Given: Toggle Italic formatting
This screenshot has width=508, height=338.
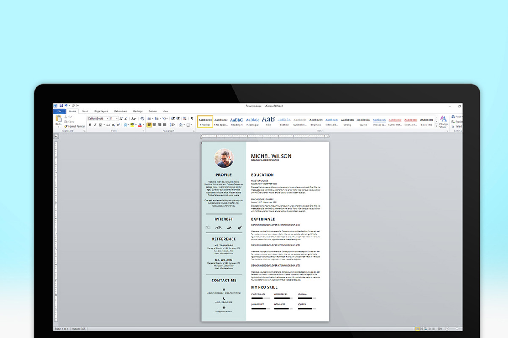Looking at the screenshot, I should tap(95, 125).
